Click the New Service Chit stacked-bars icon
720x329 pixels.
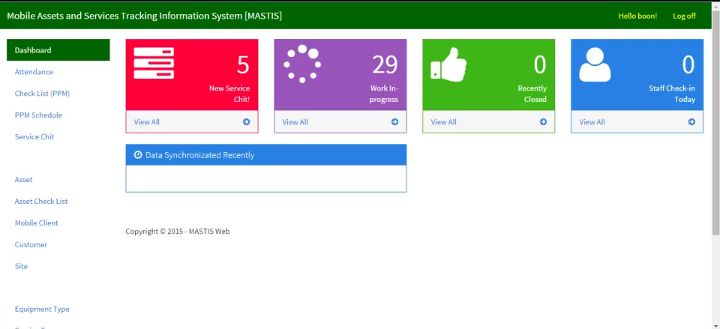(154, 63)
